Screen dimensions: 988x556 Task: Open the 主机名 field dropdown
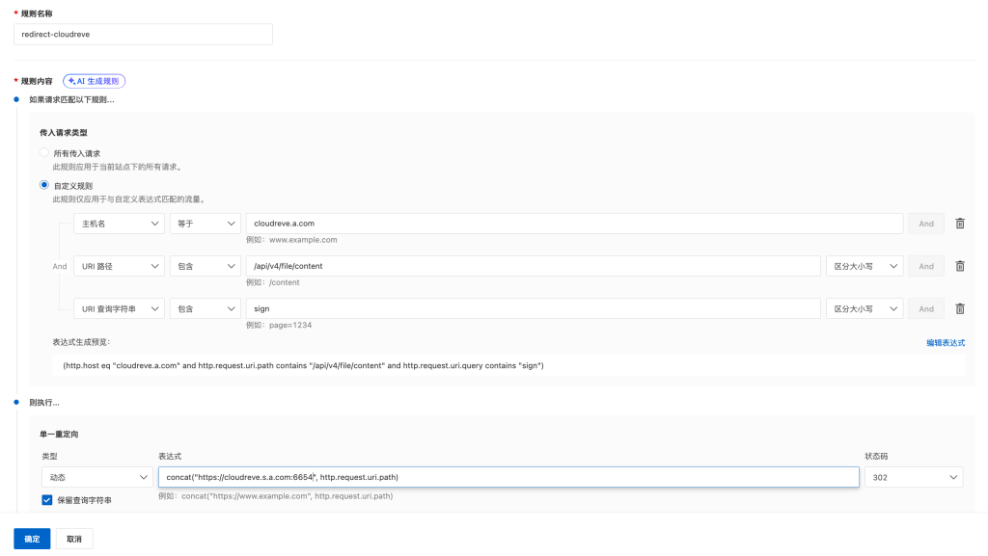click(x=119, y=224)
